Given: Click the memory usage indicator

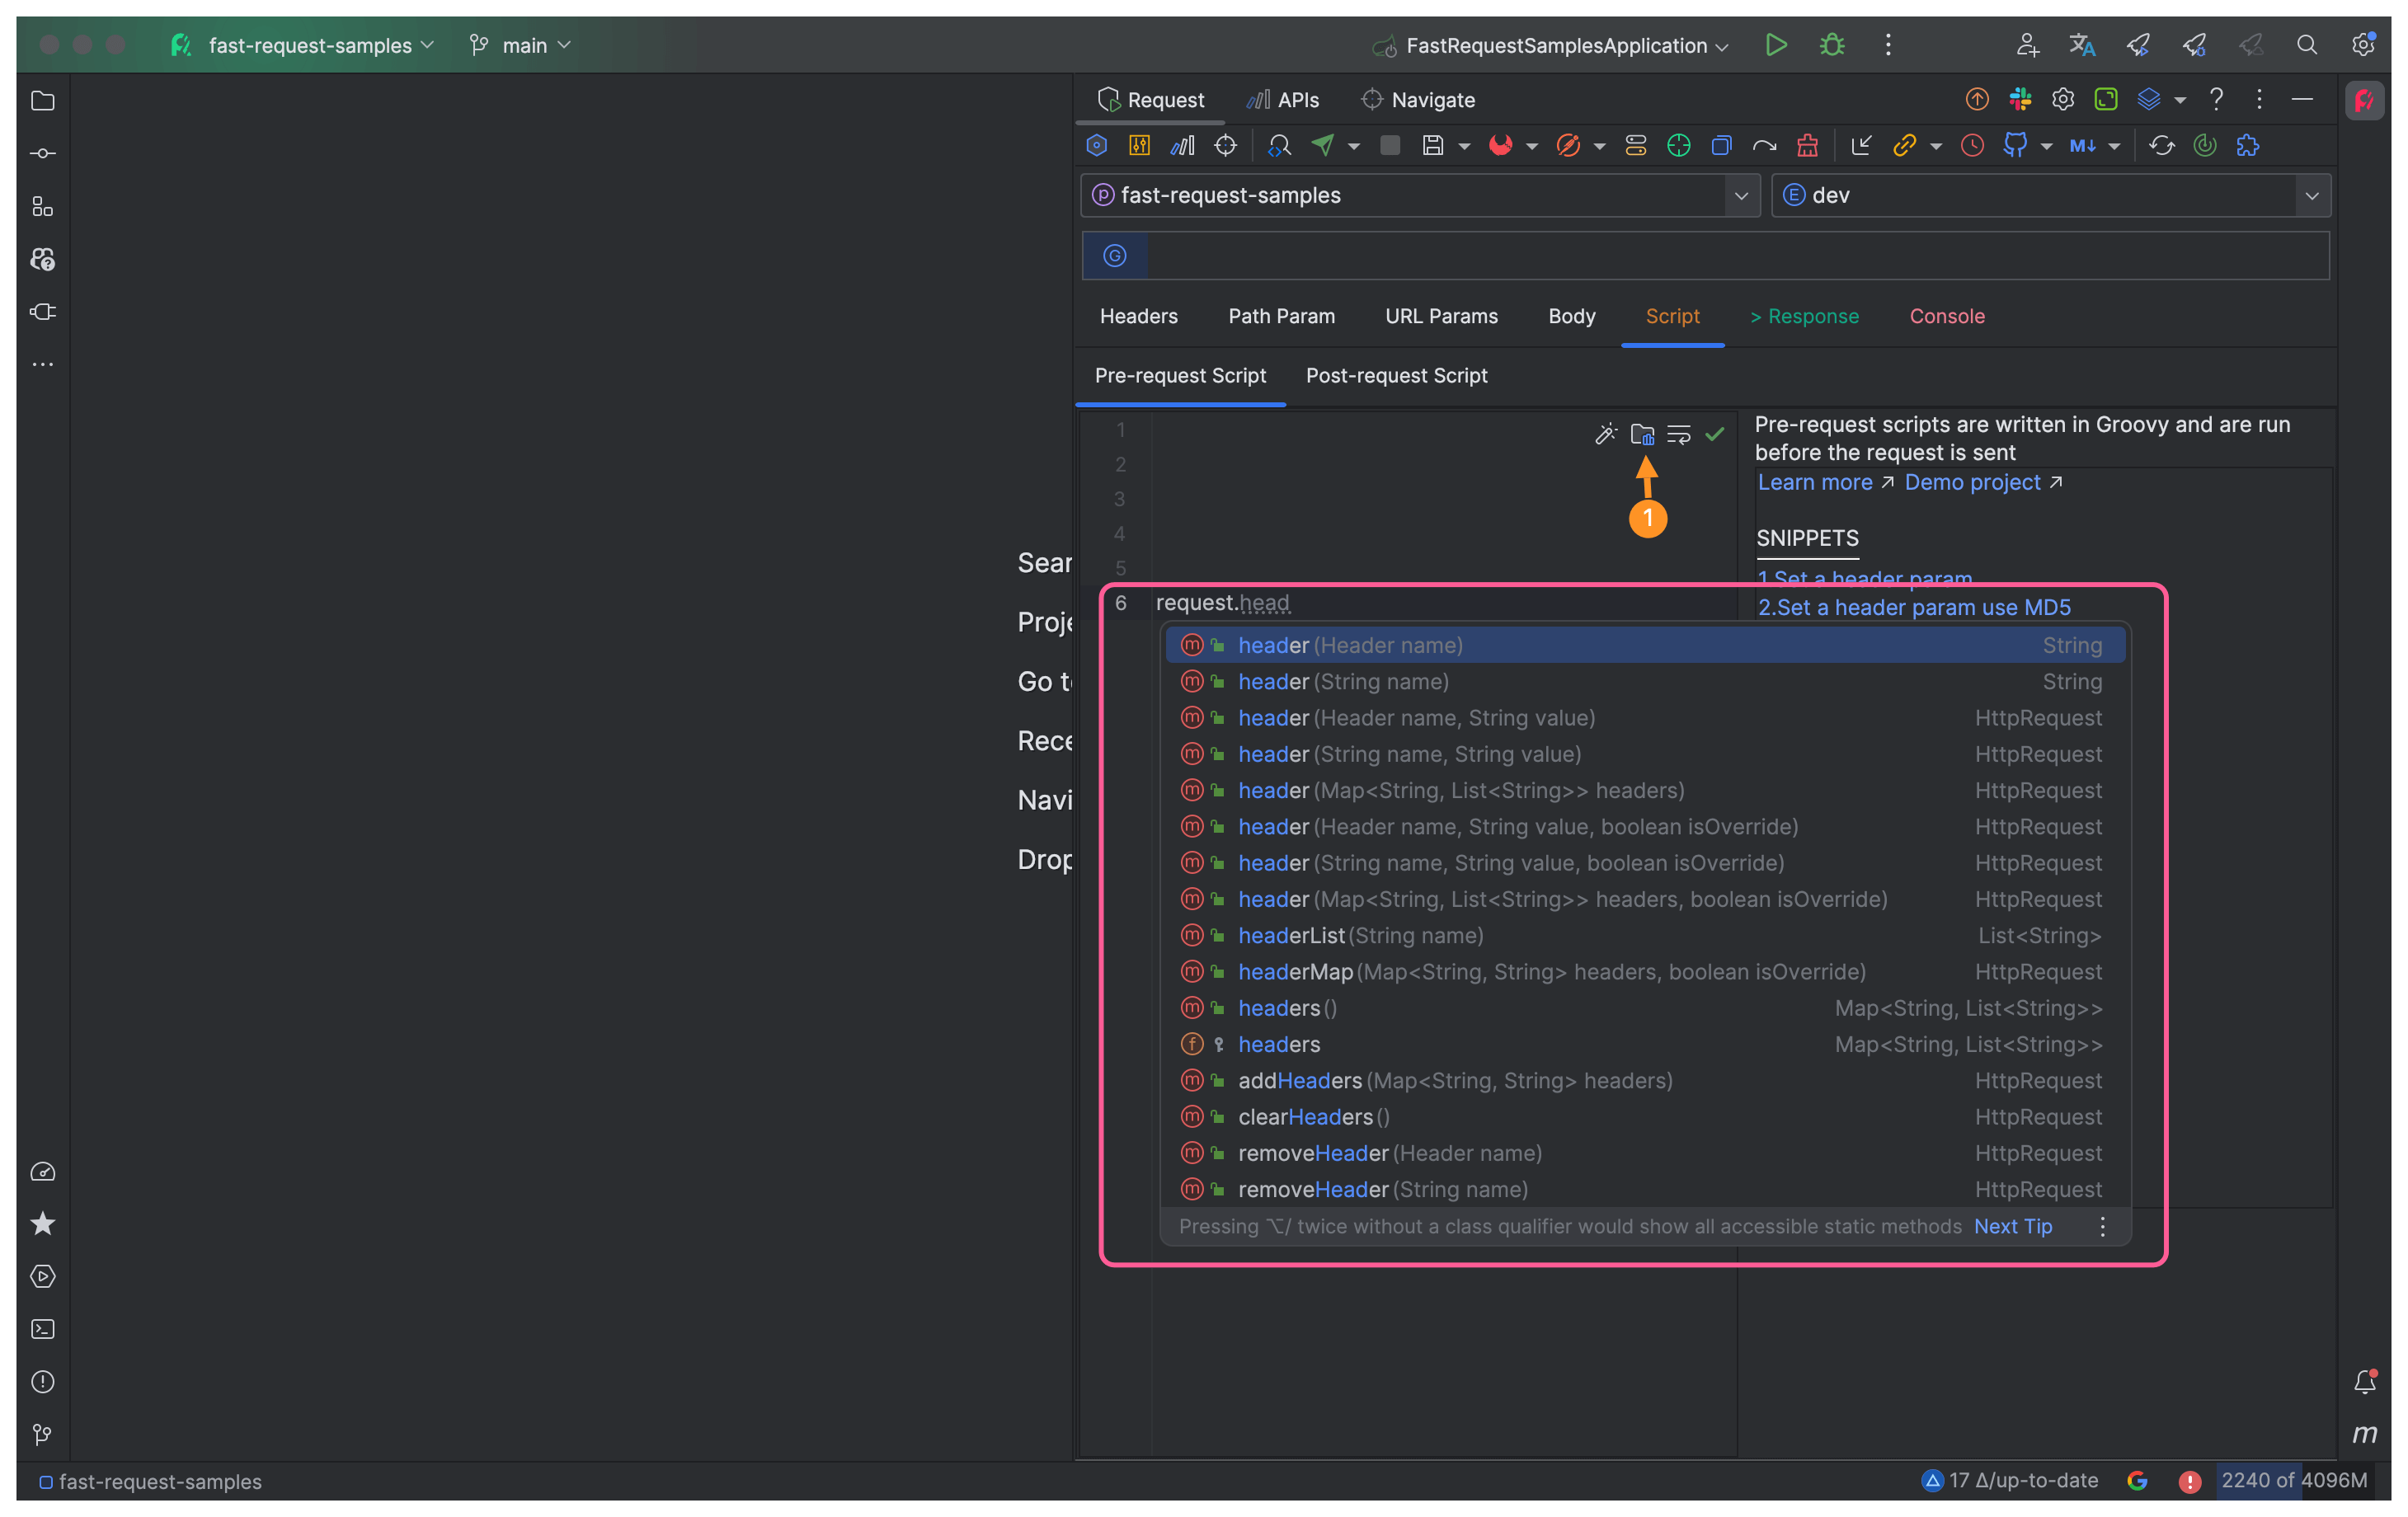Looking at the screenshot, I should coord(2293,1480).
